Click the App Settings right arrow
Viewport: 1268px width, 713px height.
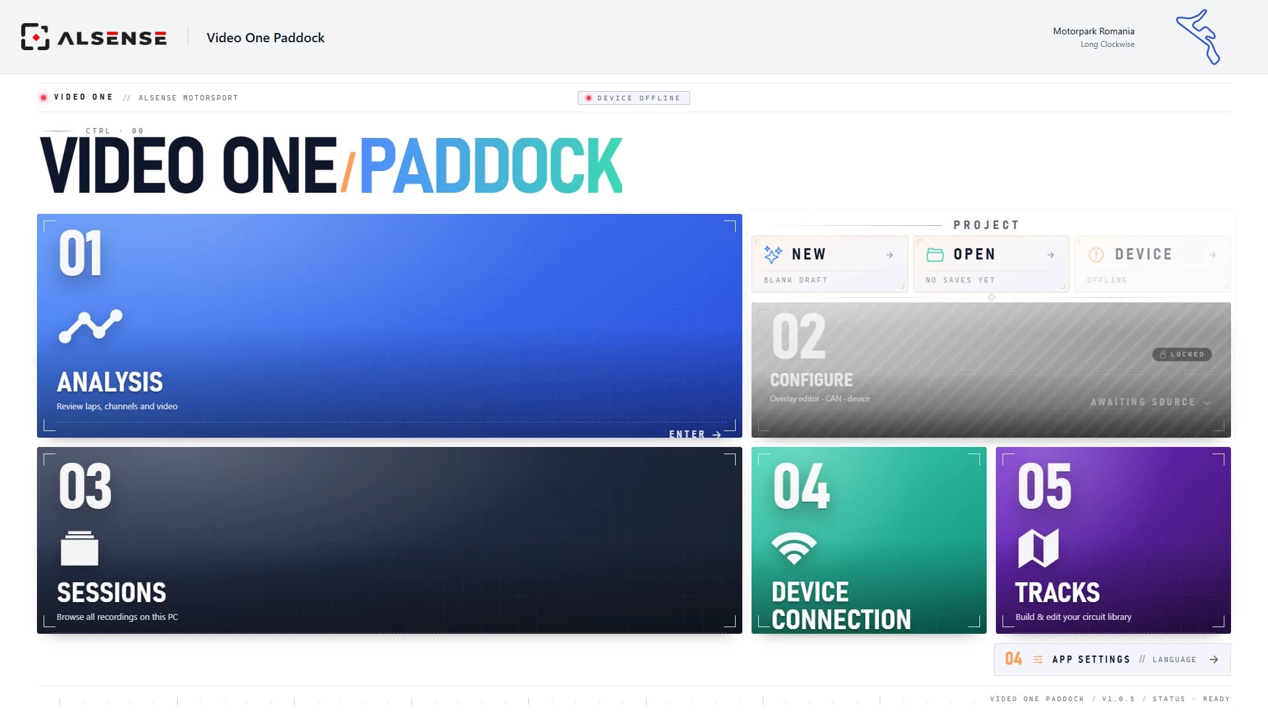pyautogui.click(x=1214, y=660)
